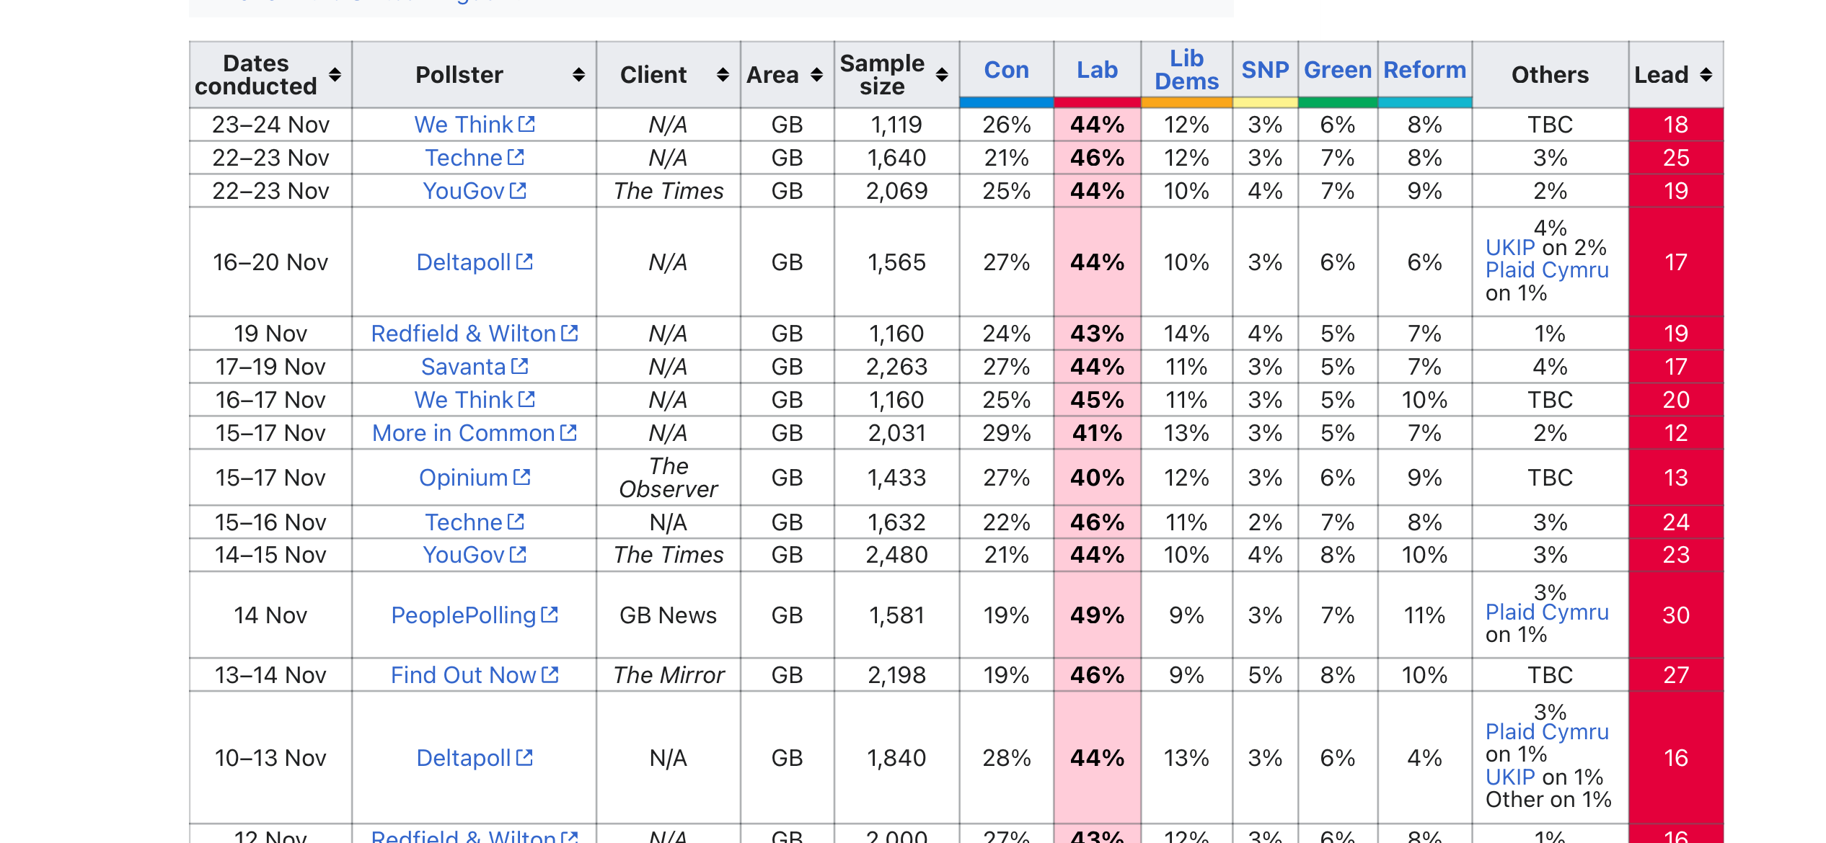This screenshot has width=1826, height=843.
Task: Click the UKIP link in Deltapoll 16–20 Nov row
Action: click(x=1509, y=248)
